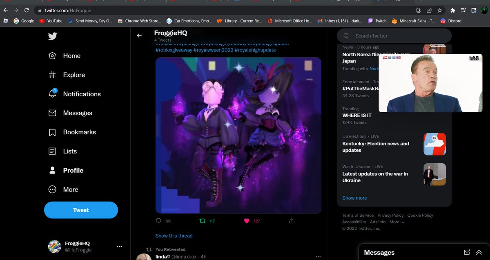Click the Messages drawer title
490x260 pixels.
tap(379, 253)
